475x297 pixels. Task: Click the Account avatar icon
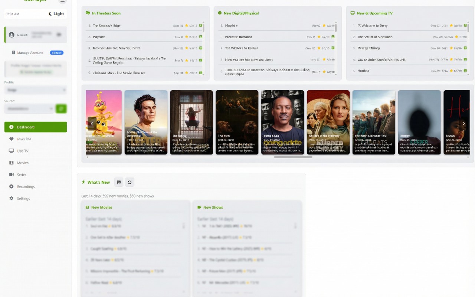(12, 35)
